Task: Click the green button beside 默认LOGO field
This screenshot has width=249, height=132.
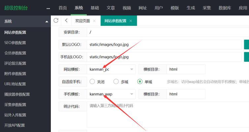Action: [x=246, y=45]
